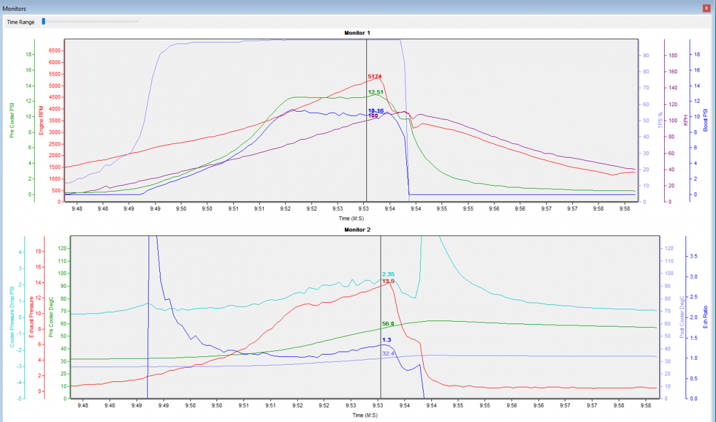Click the 12.51 pre cooler PSI readout
Screen dimensions: 716x422
pyautogui.click(x=375, y=92)
